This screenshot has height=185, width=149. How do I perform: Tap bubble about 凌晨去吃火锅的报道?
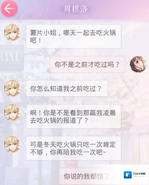pyautogui.click(x=73, y=116)
